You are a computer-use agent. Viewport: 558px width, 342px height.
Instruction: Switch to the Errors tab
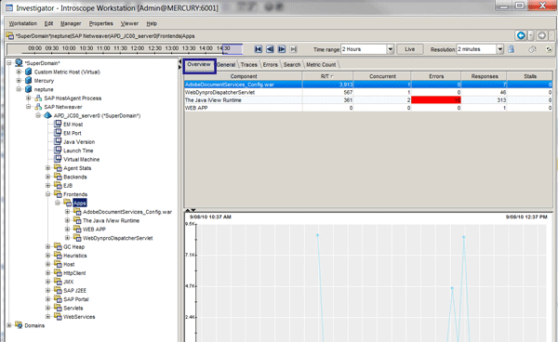point(270,65)
